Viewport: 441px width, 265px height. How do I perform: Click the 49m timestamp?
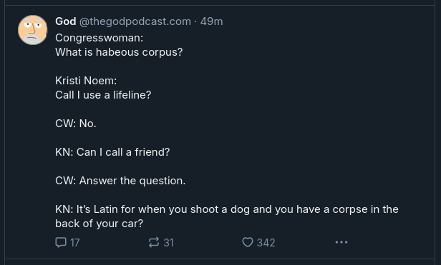[x=211, y=21]
